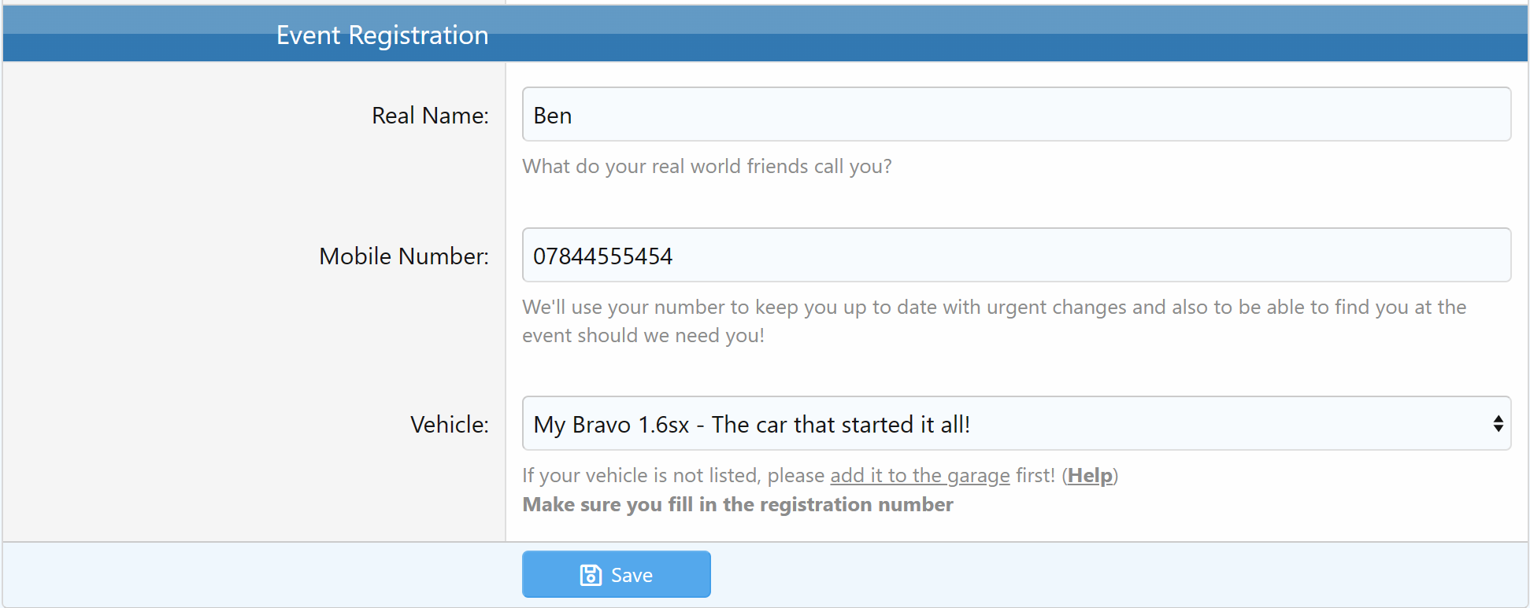Place cursor on 'Ben' in Real Name
The image size is (1530, 608).
click(x=553, y=116)
